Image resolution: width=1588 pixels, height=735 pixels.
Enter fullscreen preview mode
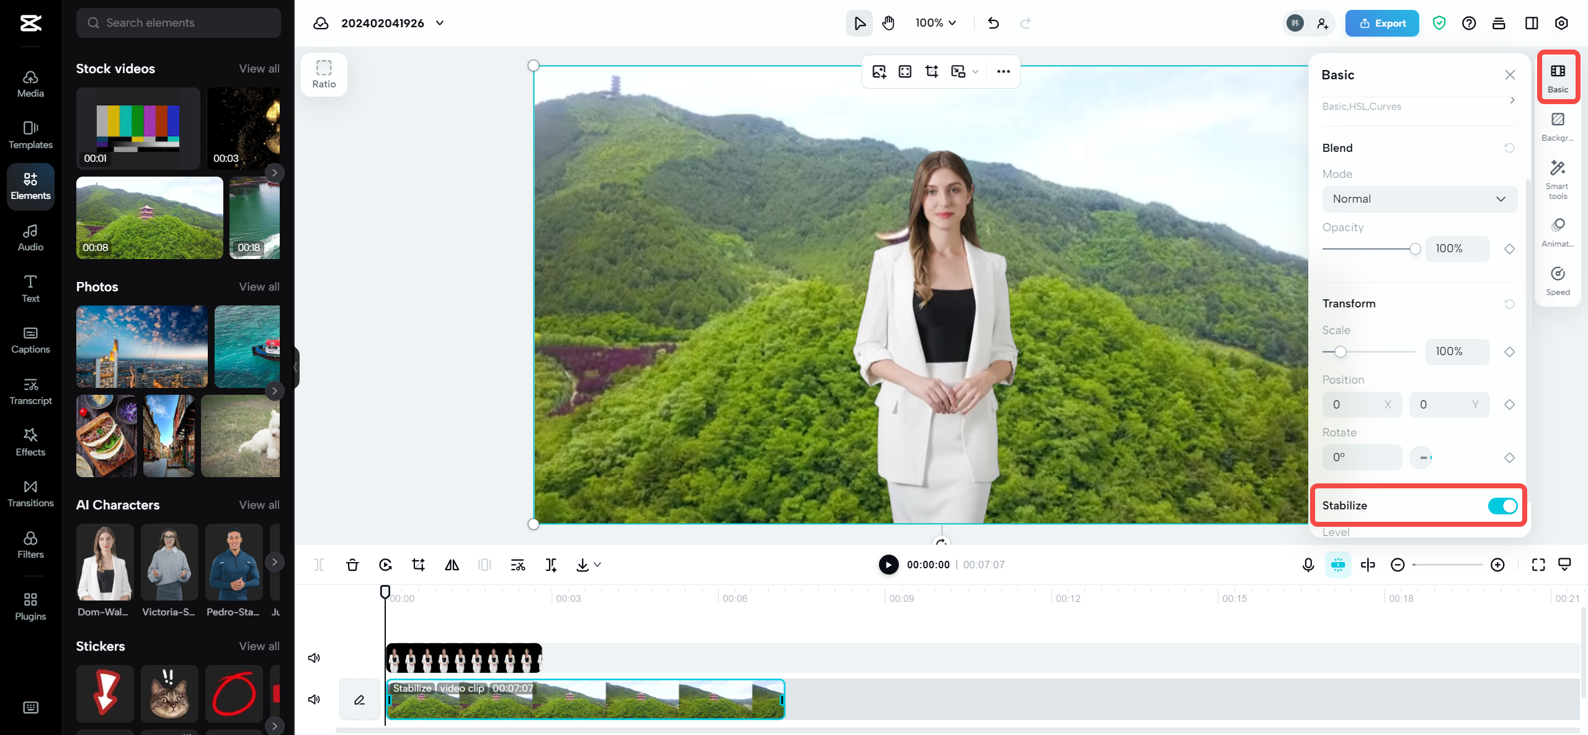coord(1538,565)
